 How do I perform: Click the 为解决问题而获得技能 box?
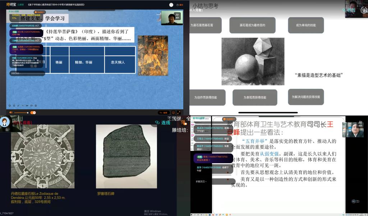[x=306, y=97]
